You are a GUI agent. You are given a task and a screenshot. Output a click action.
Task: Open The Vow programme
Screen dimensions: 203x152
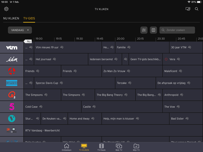pos(183,107)
